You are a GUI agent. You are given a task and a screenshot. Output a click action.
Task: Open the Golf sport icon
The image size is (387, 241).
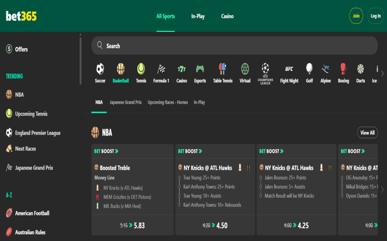[310, 69]
